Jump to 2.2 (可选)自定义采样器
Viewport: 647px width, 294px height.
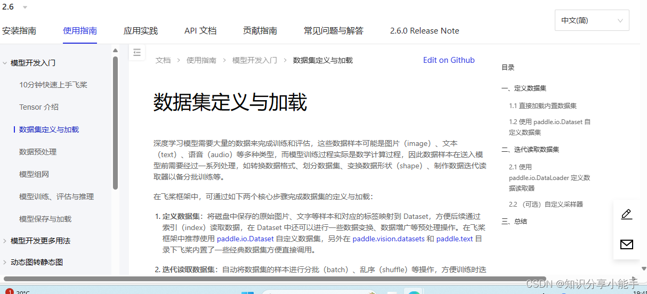pos(546,204)
